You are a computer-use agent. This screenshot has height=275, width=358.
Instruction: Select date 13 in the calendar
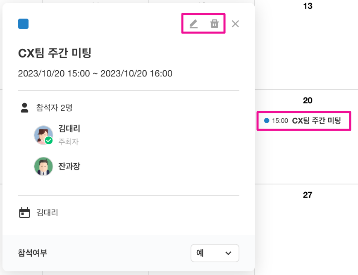click(308, 6)
